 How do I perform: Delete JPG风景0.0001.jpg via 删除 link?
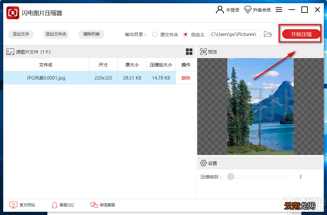[186, 78]
